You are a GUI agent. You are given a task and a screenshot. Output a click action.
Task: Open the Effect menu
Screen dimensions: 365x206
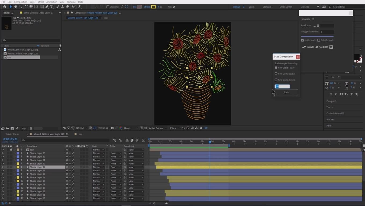tap(41, 2)
